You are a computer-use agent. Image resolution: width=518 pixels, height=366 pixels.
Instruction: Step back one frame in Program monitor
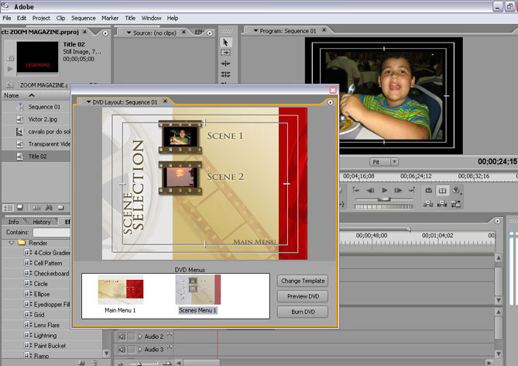[370, 190]
